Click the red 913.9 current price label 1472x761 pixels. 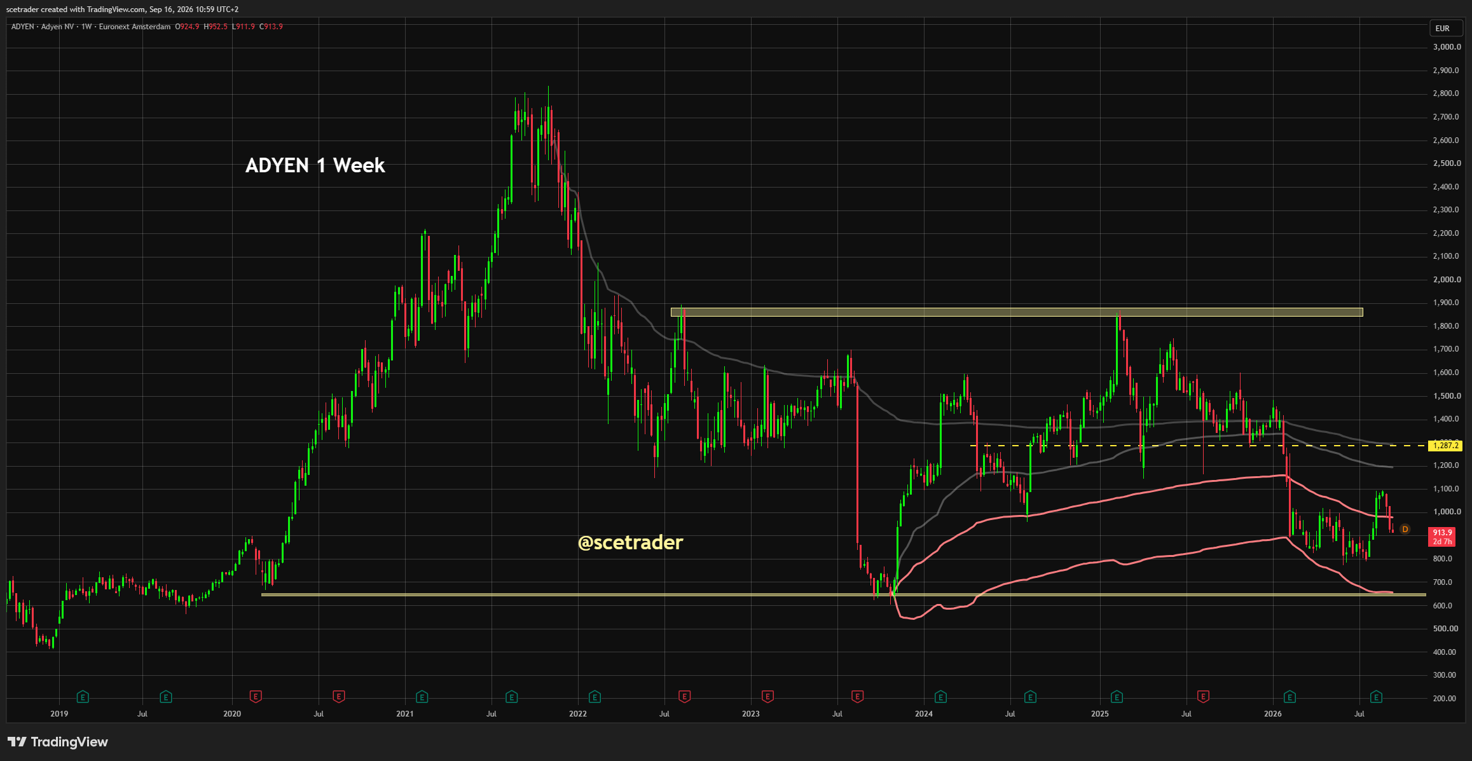coord(1442,537)
